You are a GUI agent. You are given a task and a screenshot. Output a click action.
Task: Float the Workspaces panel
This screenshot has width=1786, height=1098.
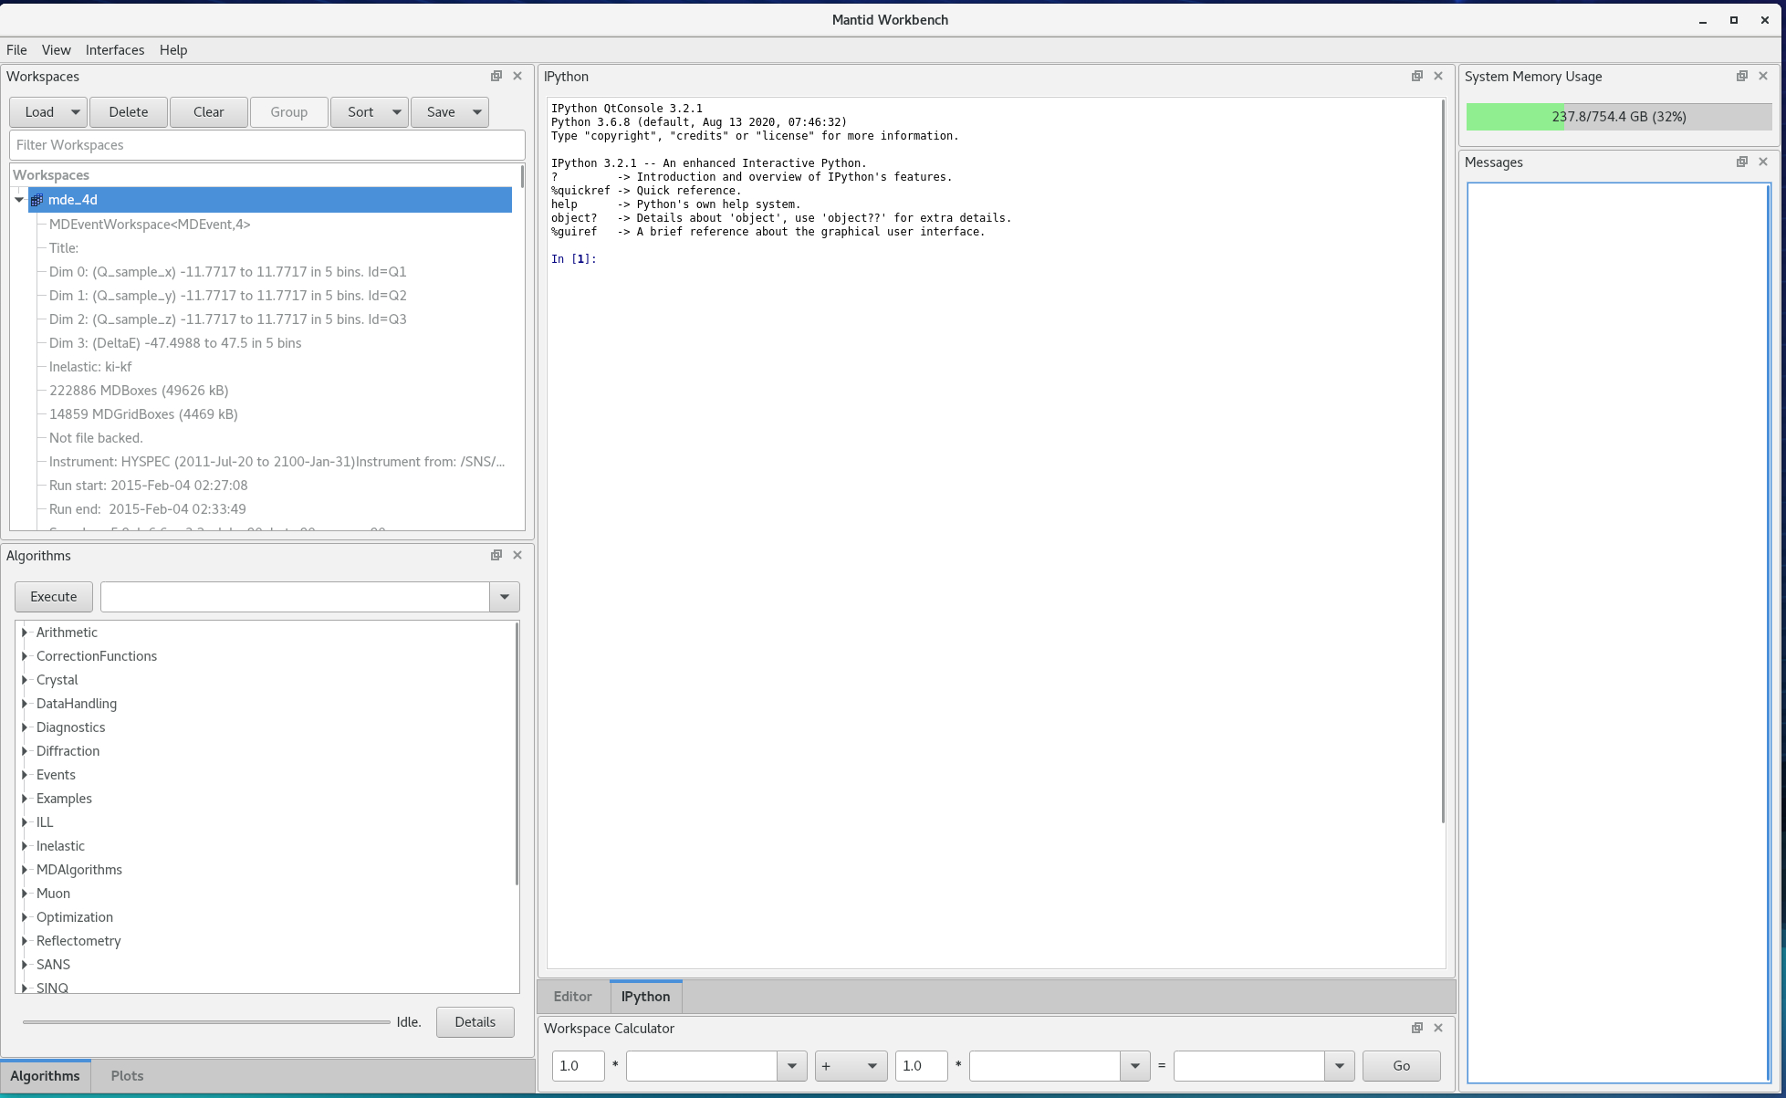point(496,77)
